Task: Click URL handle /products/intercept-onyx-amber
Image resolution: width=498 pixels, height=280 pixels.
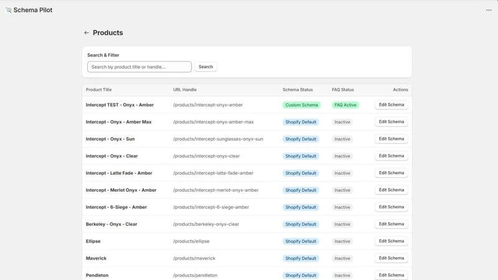Action: click(x=208, y=105)
